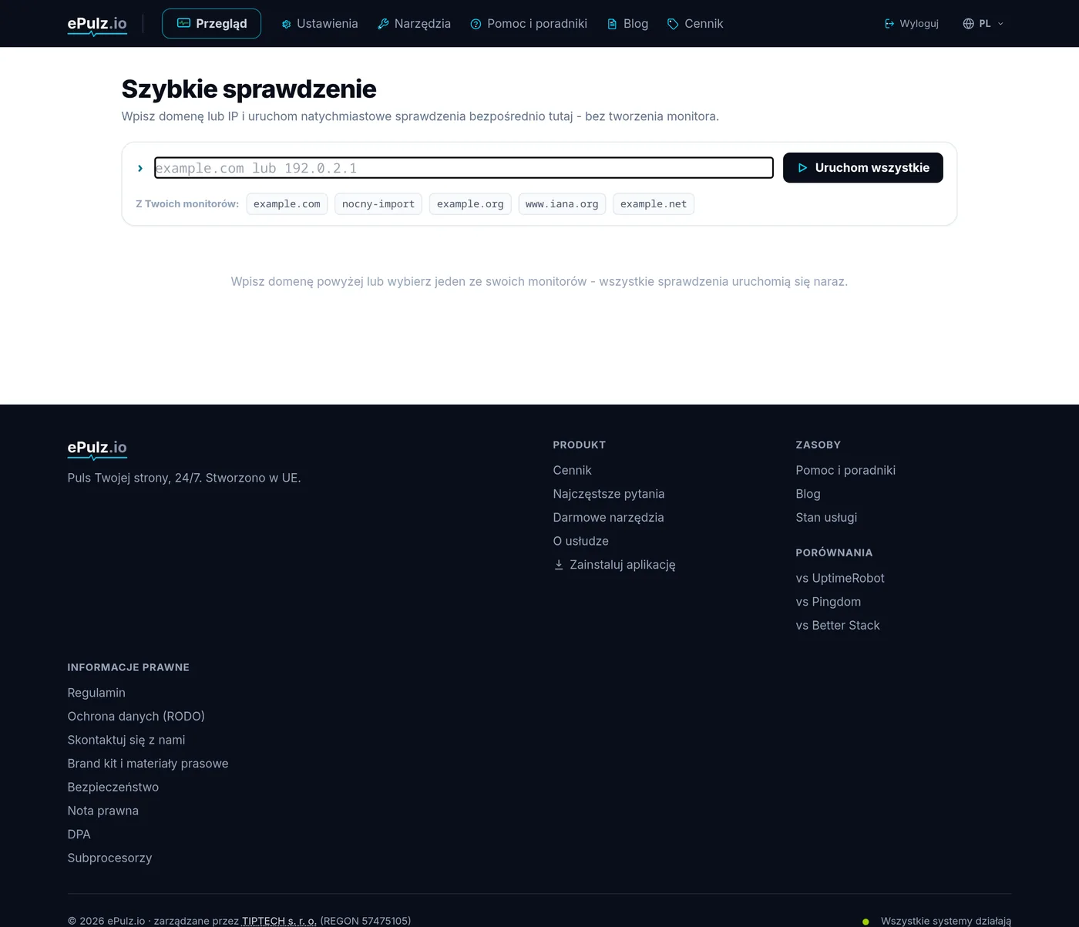Click the Uruchom wszystkie button
1079x927 pixels.
pyautogui.click(x=863, y=168)
